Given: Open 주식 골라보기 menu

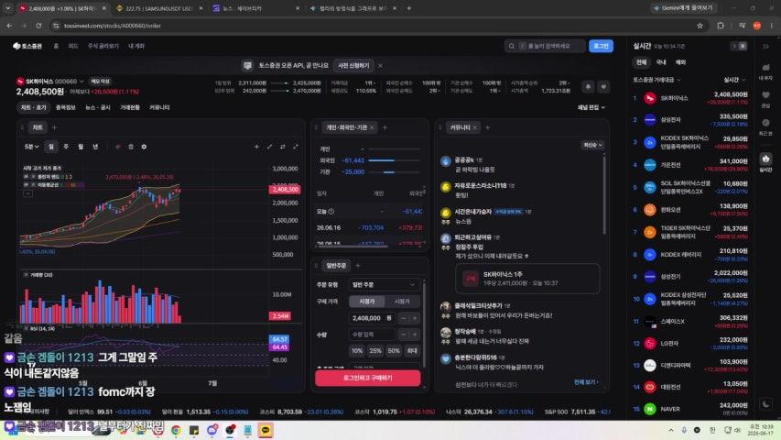Looking at the screenshot, I should coord(103,46).
